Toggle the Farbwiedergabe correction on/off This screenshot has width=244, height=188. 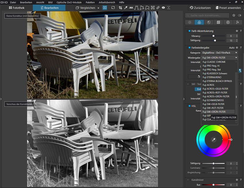(189, 48)
